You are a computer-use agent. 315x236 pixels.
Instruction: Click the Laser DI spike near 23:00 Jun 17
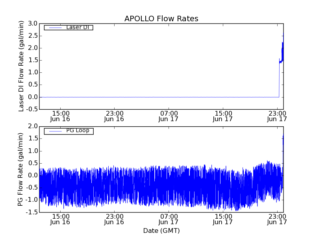pos(282,55)
